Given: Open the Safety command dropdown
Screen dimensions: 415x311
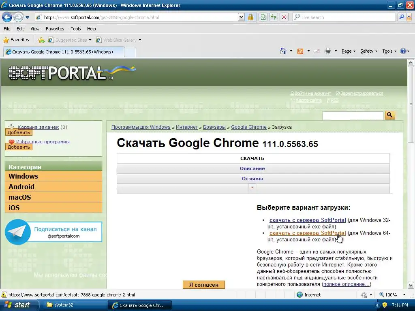Looking at the screenshot, I should (369, 51).
